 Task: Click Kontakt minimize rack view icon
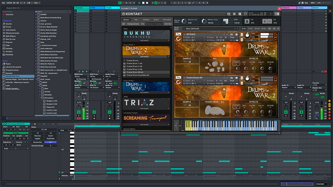[x=245, y=14]
